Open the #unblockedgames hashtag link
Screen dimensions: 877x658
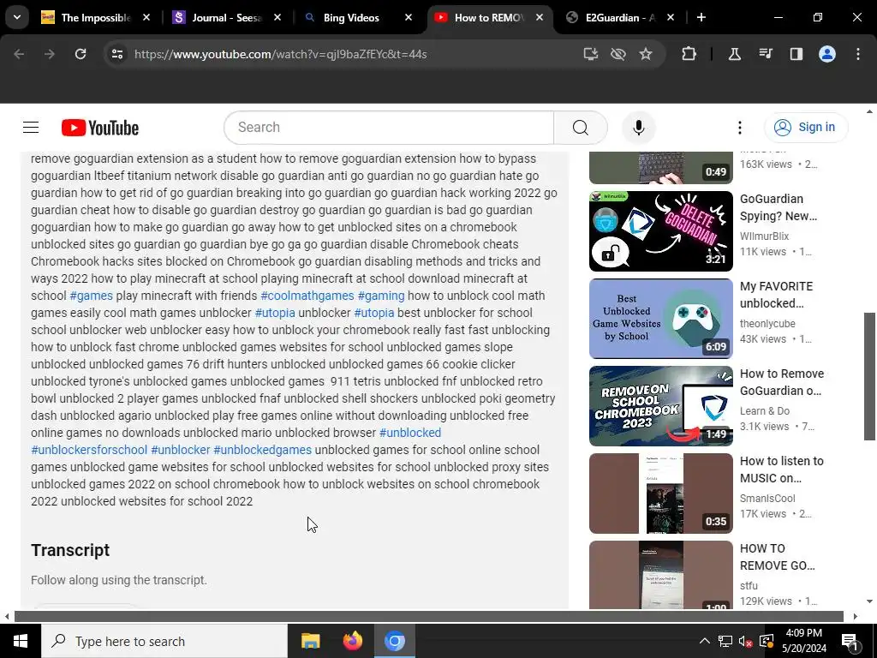click(x=262, y=450)
